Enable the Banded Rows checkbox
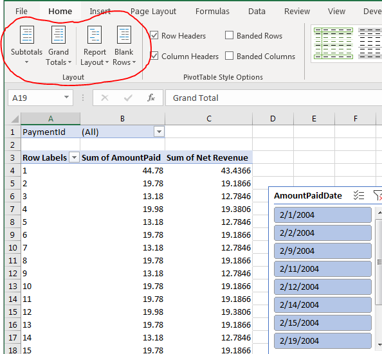Screen dimensions: 382x354 tap(229, 35)
